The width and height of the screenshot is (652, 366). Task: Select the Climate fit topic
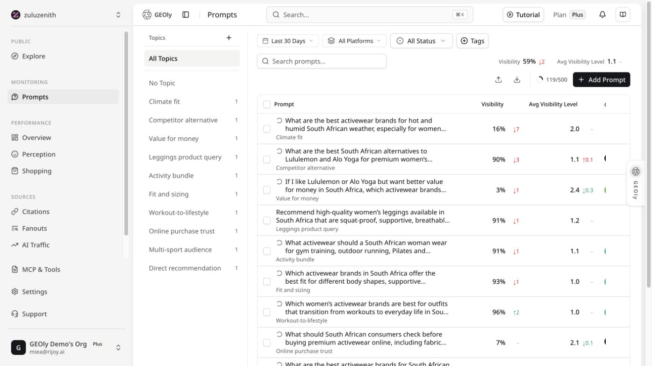point(192,101)
